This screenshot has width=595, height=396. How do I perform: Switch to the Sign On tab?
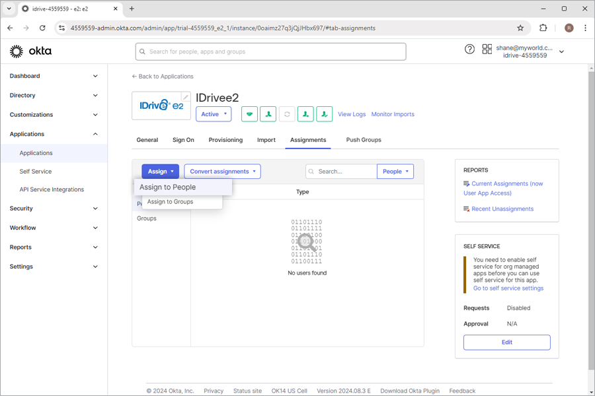[183, 140]
